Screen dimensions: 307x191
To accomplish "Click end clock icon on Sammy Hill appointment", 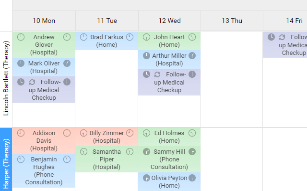I will click(x=192, y=152).
